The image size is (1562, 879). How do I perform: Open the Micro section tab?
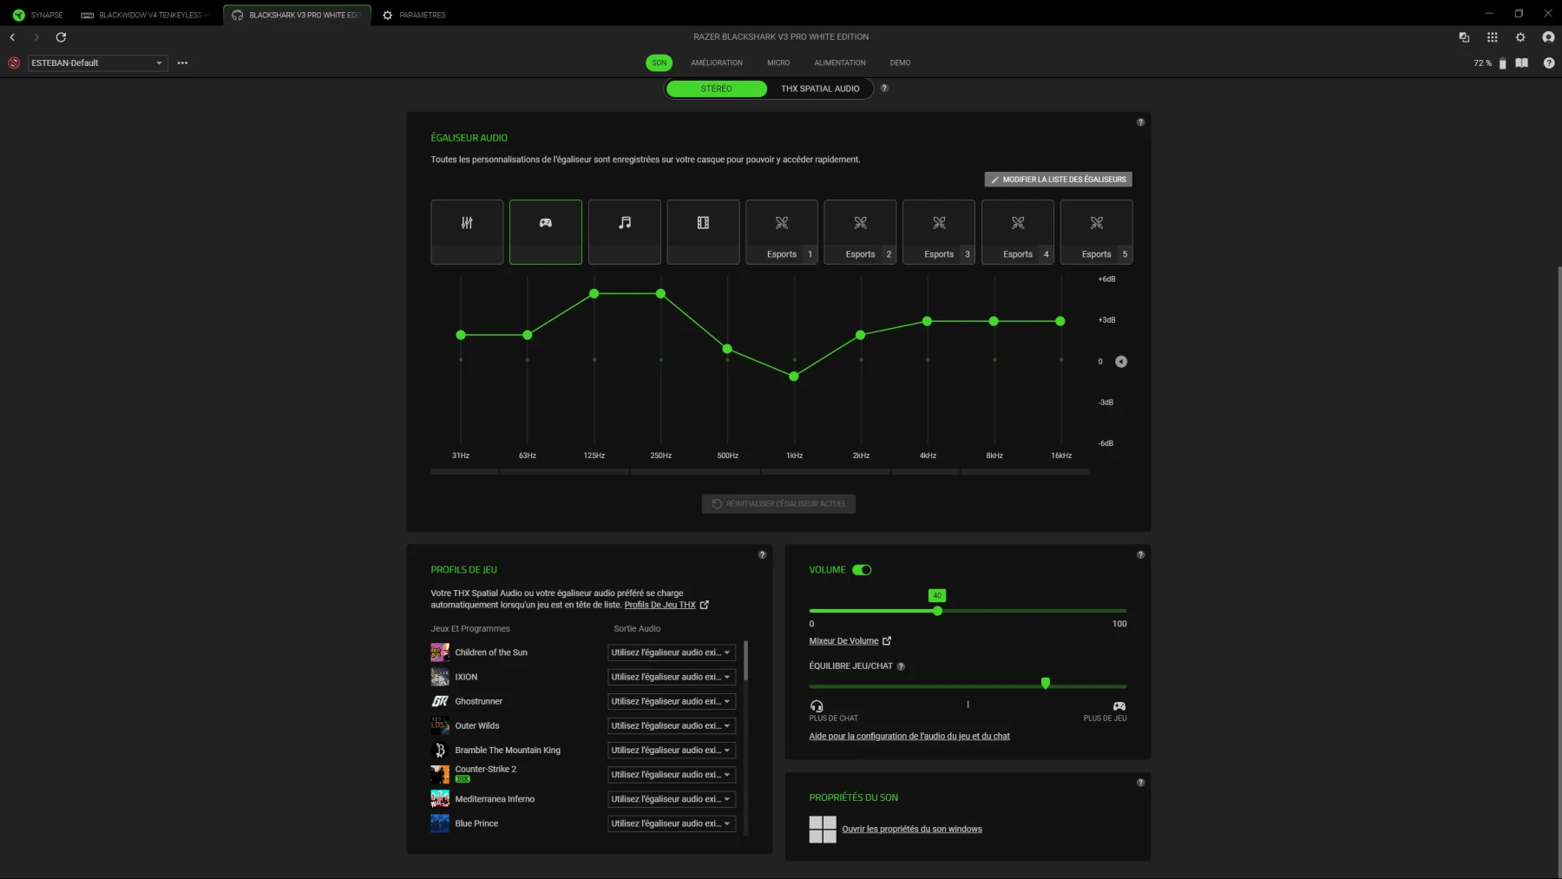(x=778, y=62)
